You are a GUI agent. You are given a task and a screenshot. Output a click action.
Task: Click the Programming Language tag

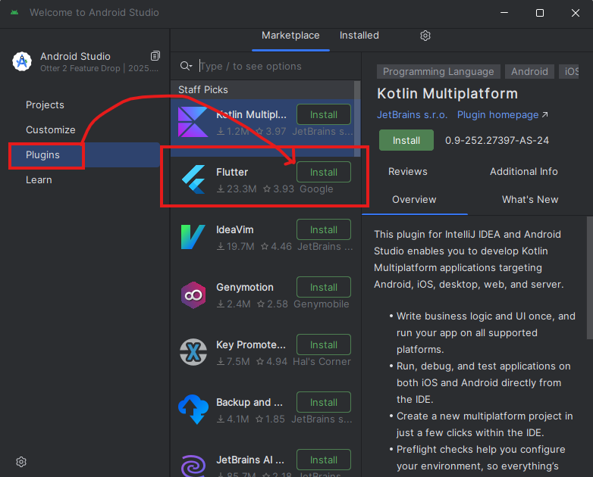pyautogui.click(x=438, y=72)
